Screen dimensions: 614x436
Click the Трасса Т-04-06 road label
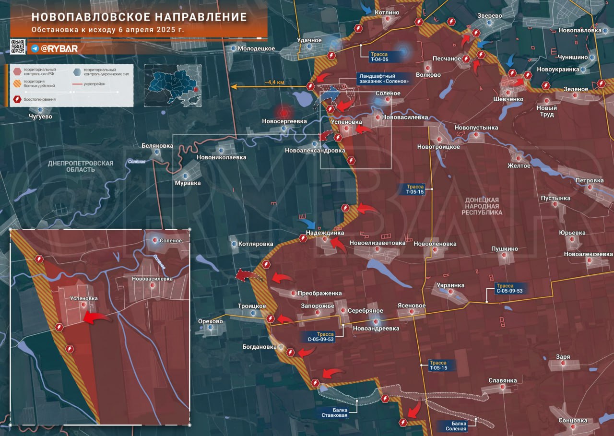click(x=379, y=57)
